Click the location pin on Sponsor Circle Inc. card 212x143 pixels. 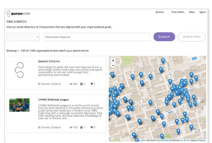39,84
